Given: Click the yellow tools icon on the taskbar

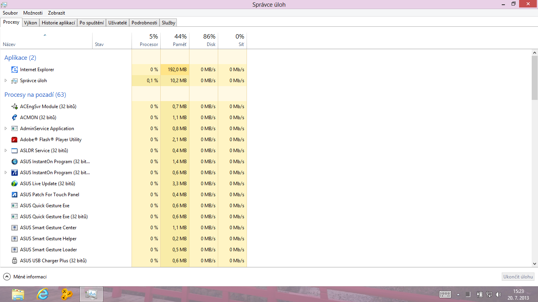Looking at the screenshot, I should pos(67,294).
